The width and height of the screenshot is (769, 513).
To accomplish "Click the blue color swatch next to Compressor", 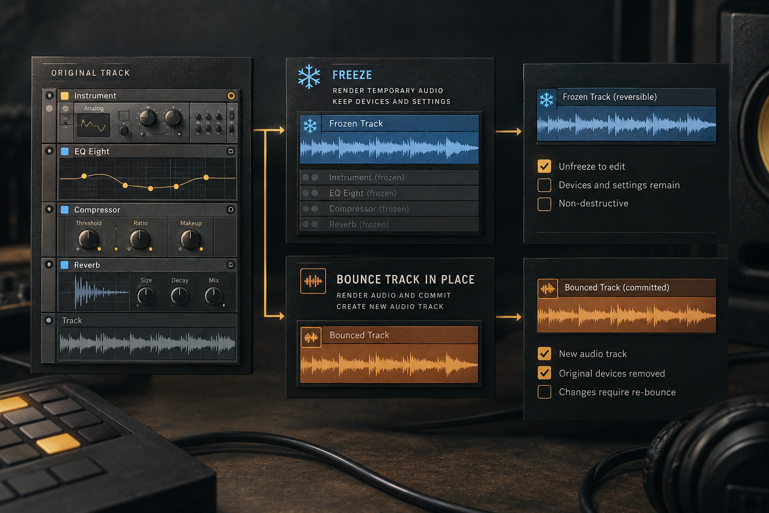I will [65, 209].
